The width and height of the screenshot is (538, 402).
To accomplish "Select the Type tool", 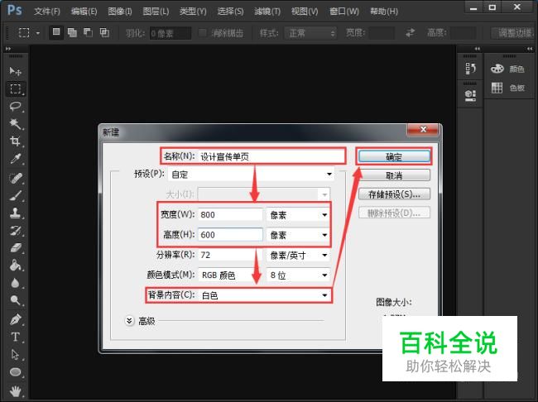I will click(15, 337).
